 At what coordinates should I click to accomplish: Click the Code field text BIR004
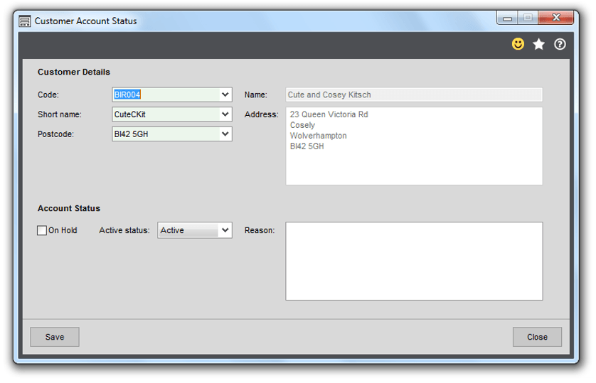pos(127,95)
